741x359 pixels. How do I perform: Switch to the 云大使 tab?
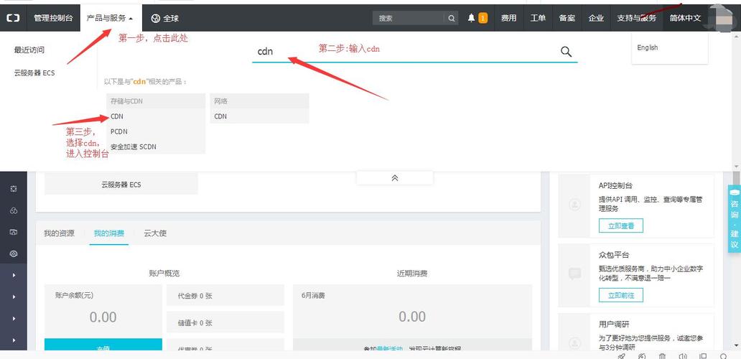click(155, 233)
